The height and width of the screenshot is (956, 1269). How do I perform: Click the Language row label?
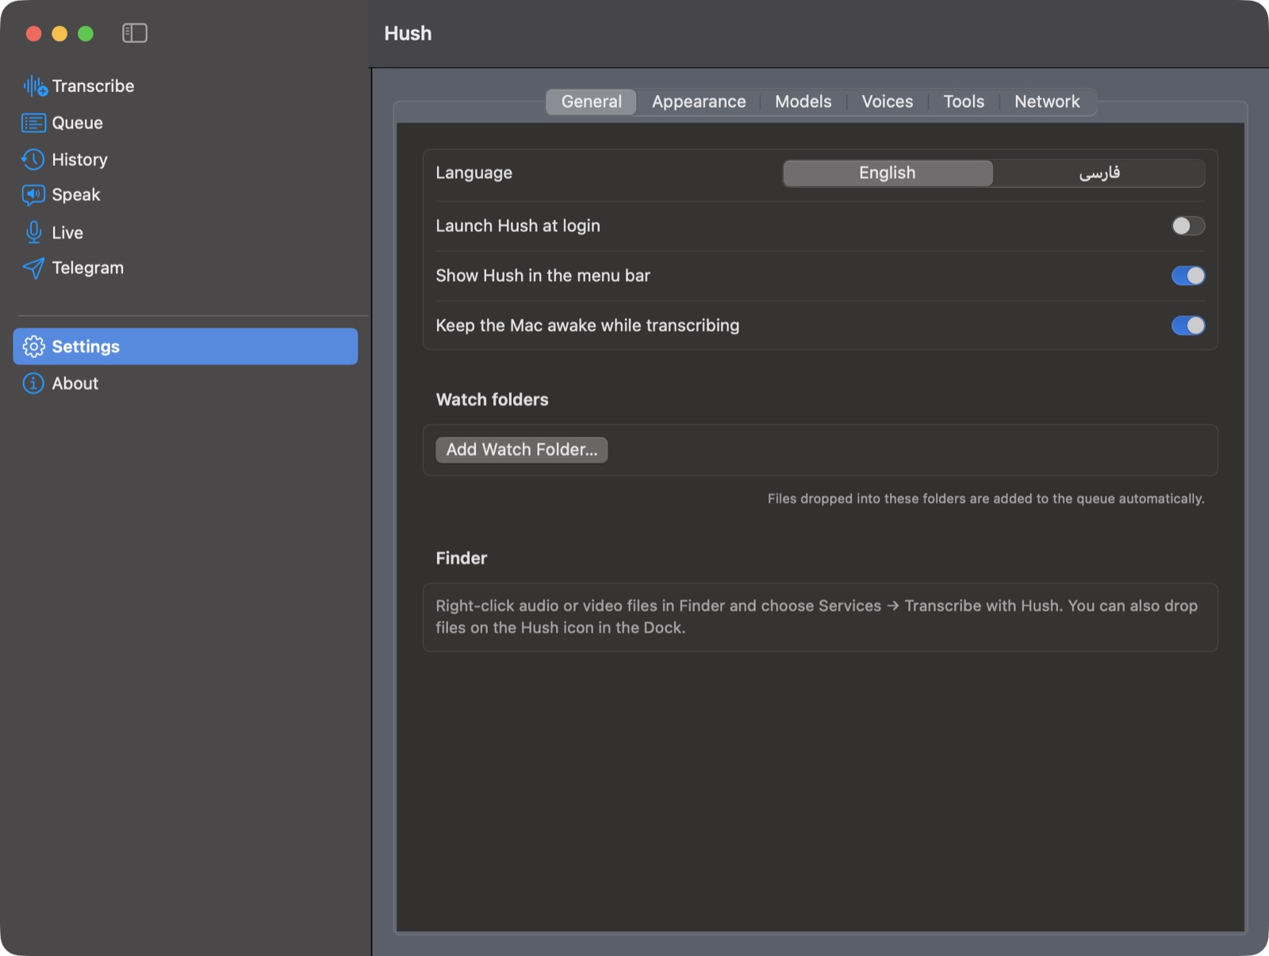tap(473, 173)
